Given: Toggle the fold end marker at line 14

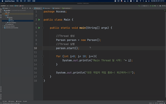Looking at the screenshot, I should [x=43, y=64].
